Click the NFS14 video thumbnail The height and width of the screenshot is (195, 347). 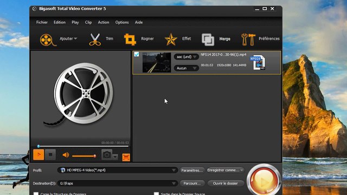[157, 63]
